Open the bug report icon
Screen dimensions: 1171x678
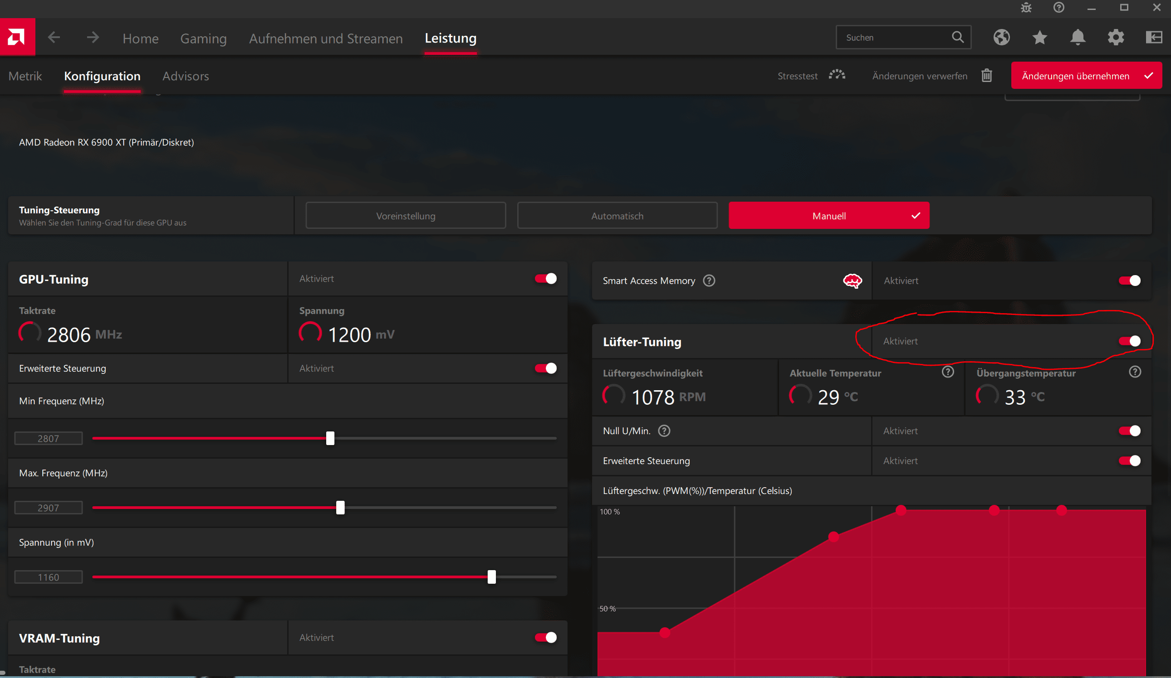(x=1026, y=8)
